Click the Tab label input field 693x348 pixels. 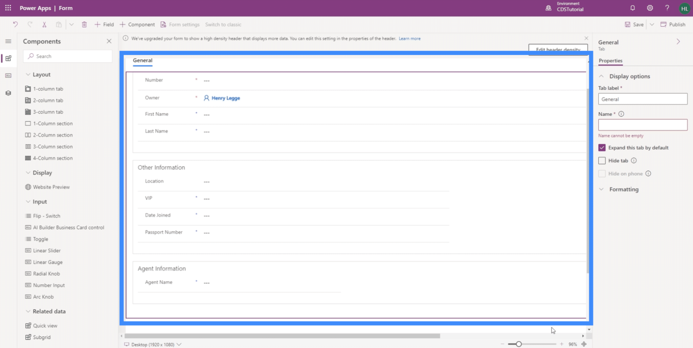tap(643, 99)
